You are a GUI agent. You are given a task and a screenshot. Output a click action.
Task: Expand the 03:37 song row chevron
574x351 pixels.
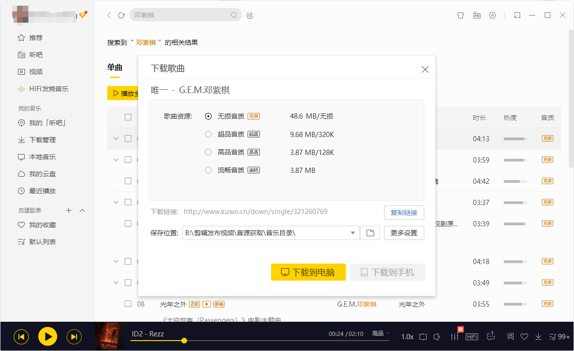[116, 202]
